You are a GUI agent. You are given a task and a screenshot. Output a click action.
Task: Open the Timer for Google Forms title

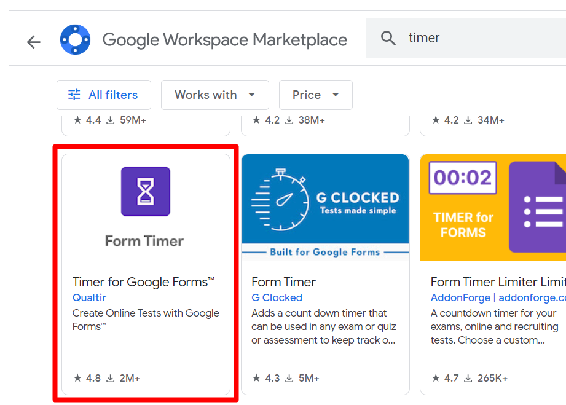point(143,282)
